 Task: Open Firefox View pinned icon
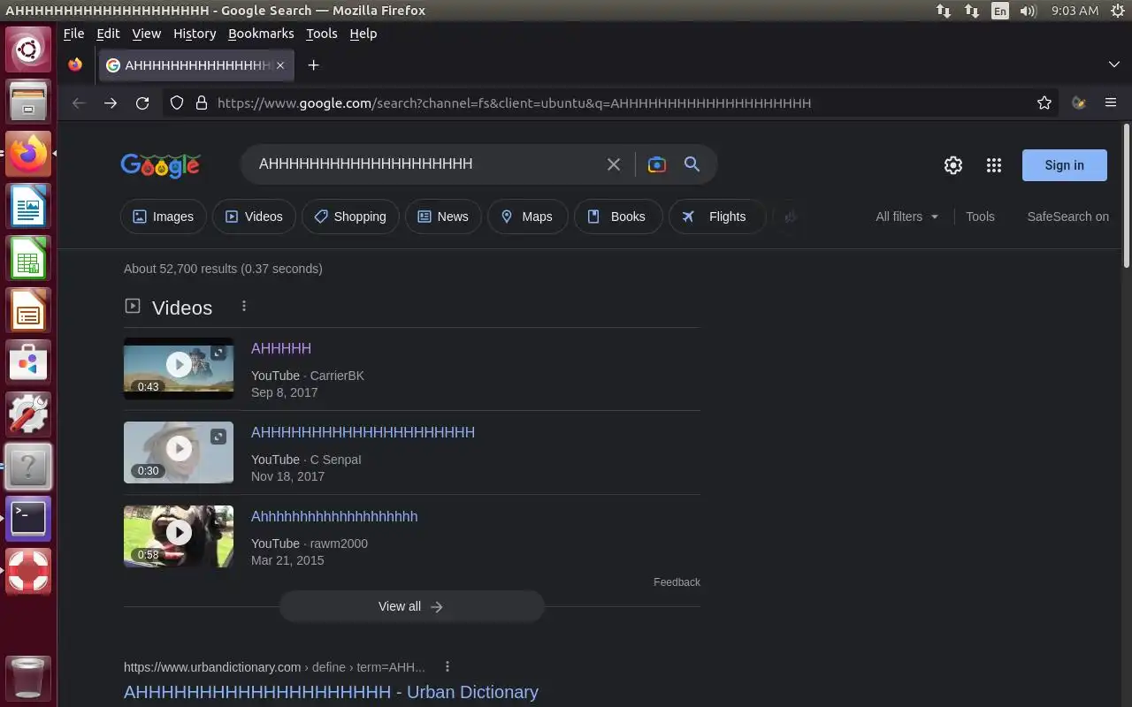75,65
